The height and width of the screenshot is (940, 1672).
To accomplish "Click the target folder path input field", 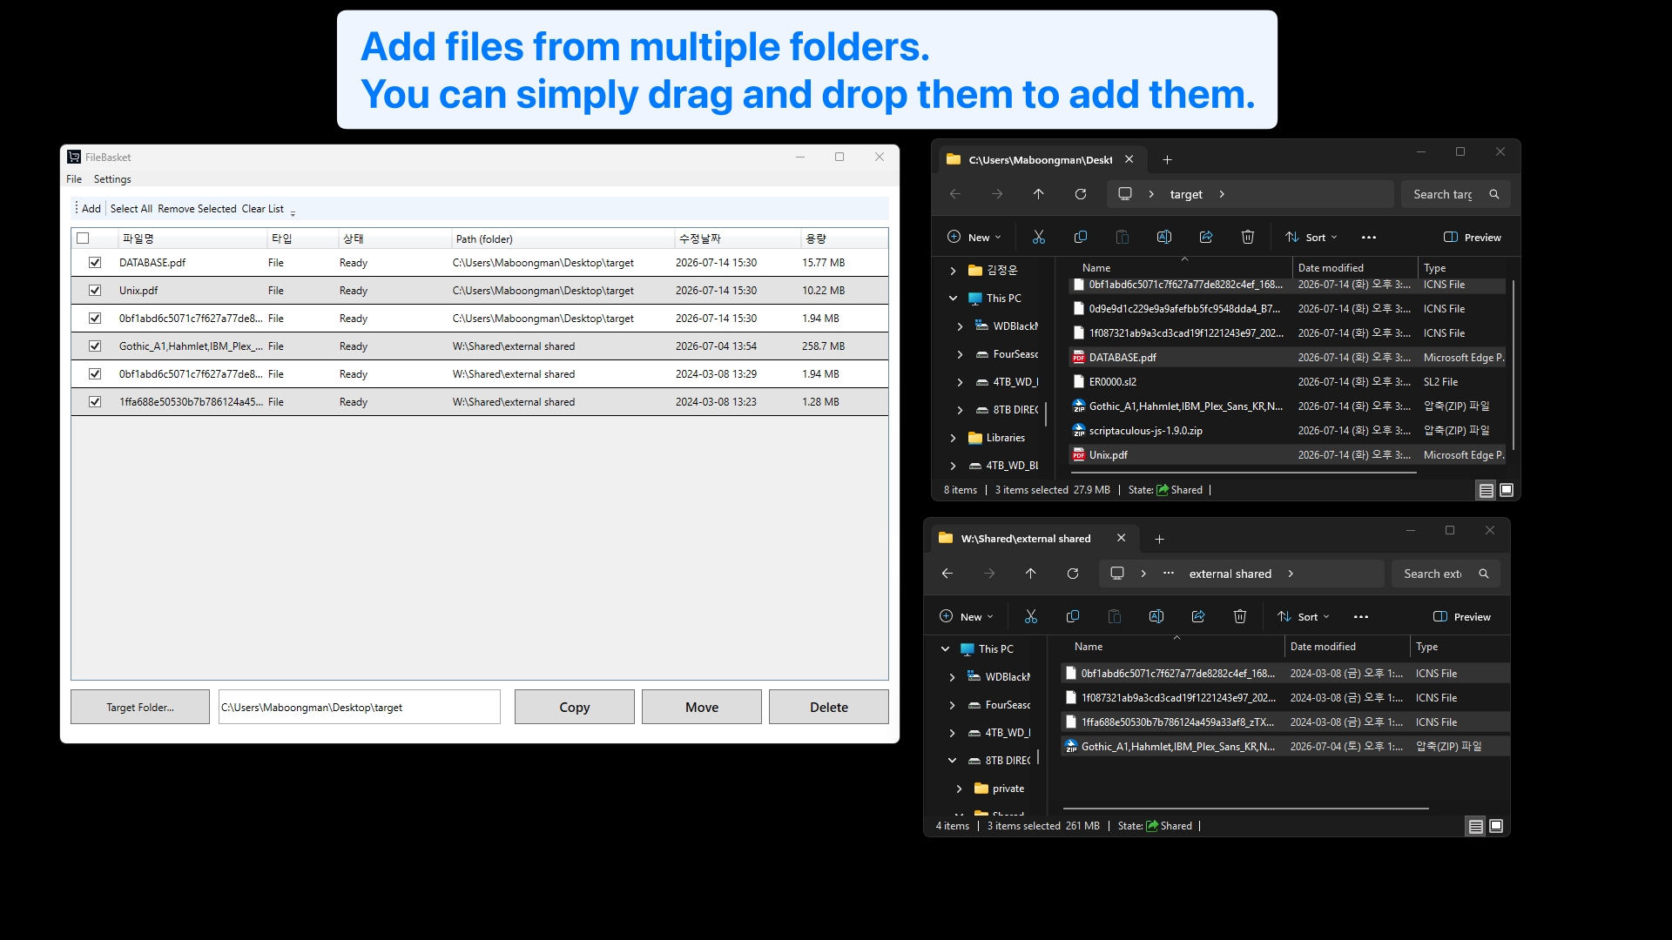I will point(360,707).
